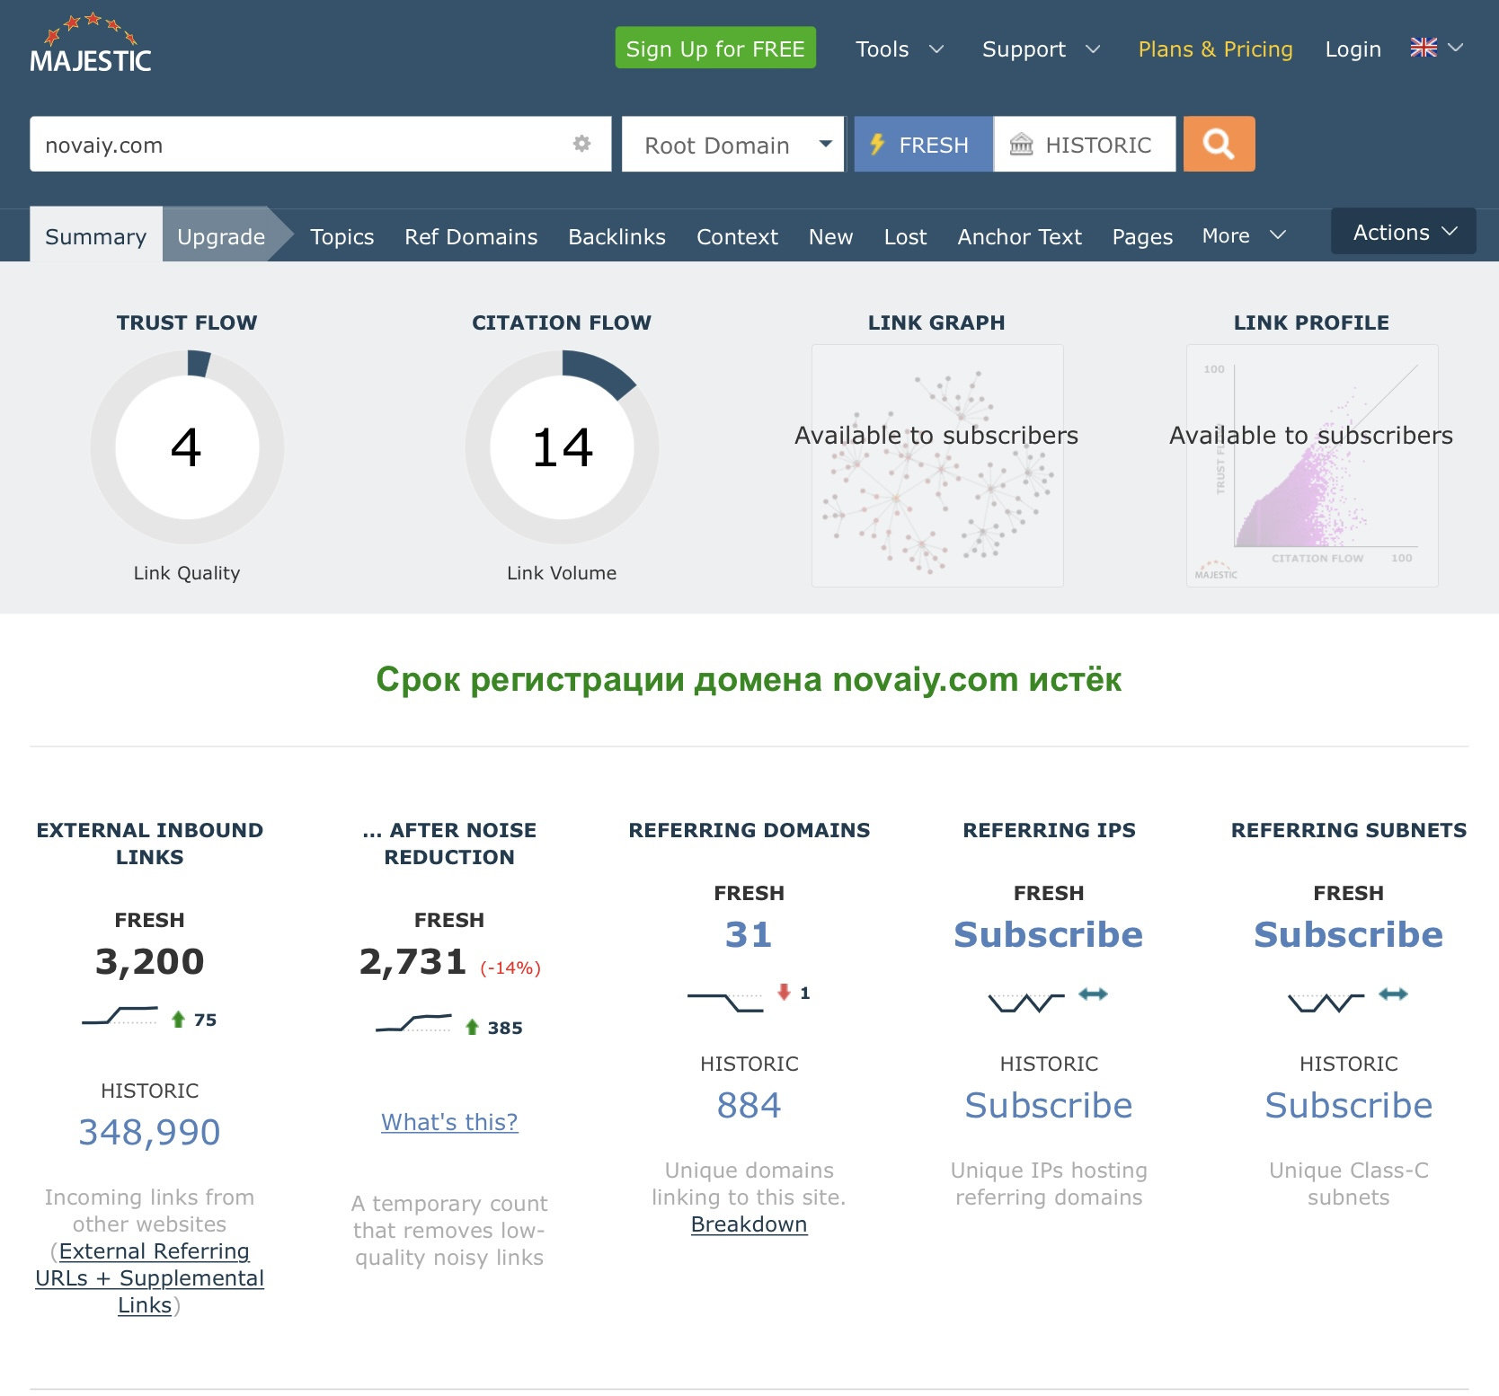Click historic Subscribe under Referring IPs

(1048, 1105)
